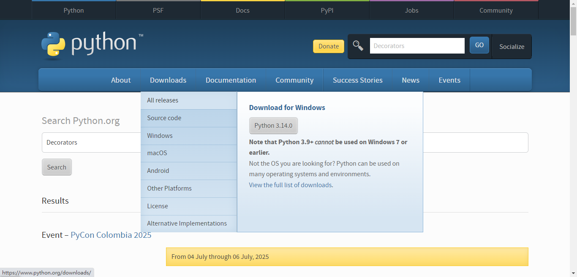Open View the full list of downloads link
The width and height of the screenshot is (577, 277).
point(290,185)
